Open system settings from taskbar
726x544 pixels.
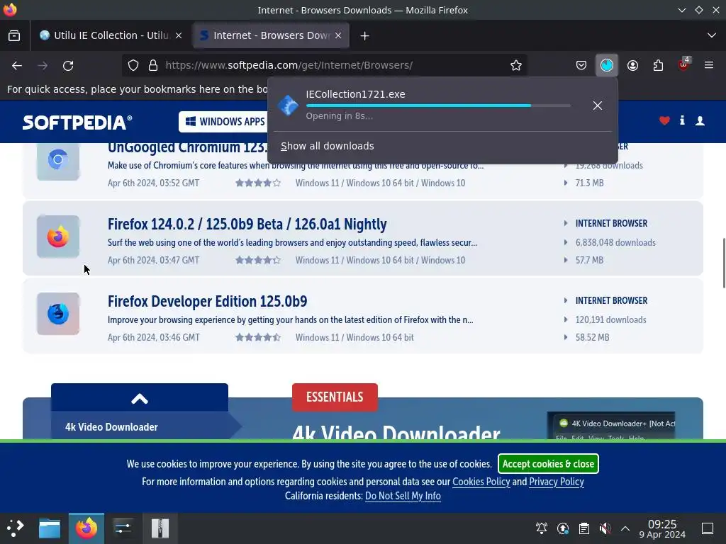click(123, 528)
